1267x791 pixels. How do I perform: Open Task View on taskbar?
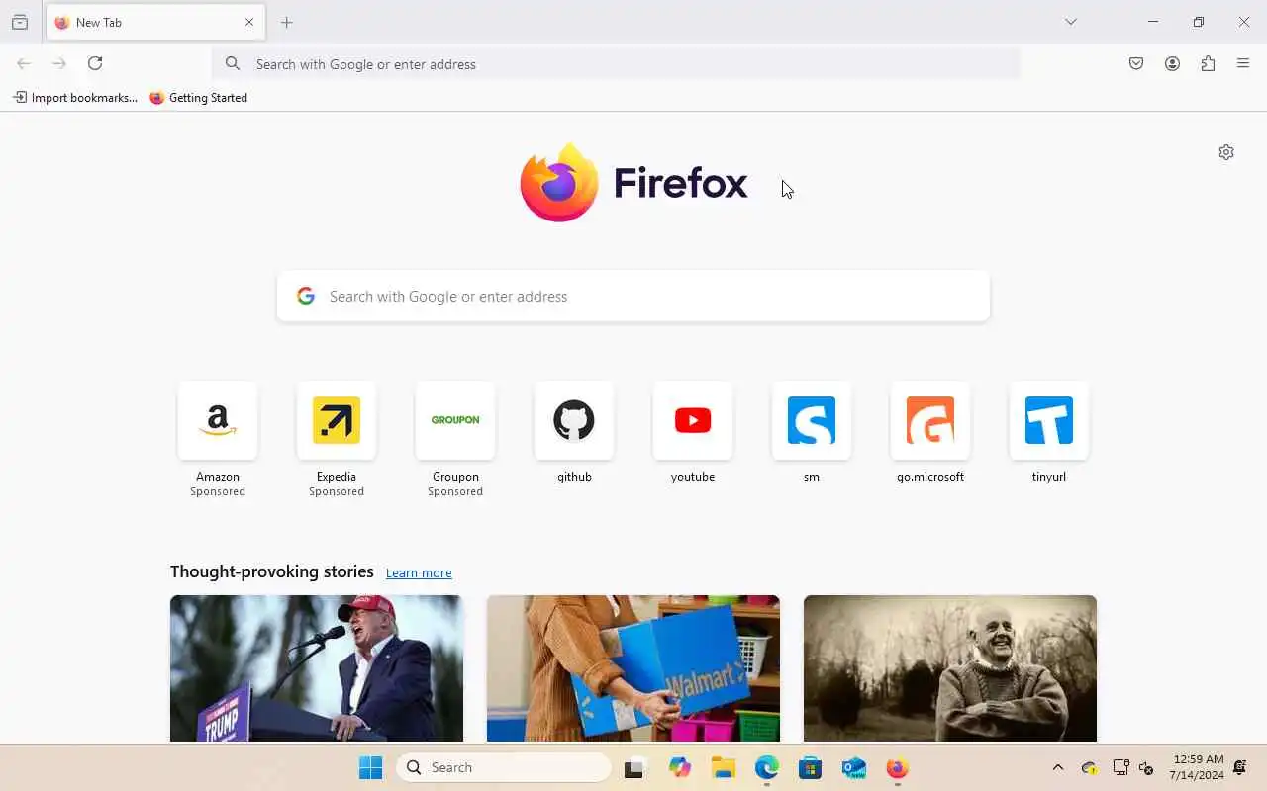[x=634, y=768]
